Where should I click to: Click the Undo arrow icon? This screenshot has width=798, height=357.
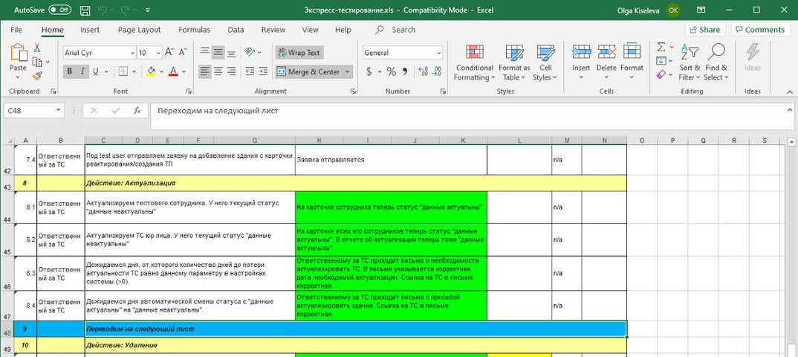[x=102, y=10]
